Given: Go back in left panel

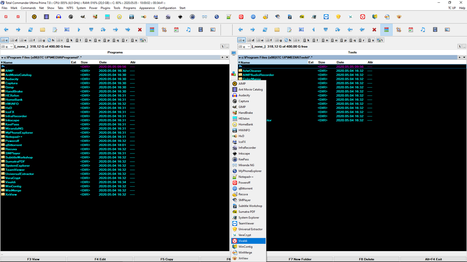Looking at the screenshot, I should [x=6, y=30].
